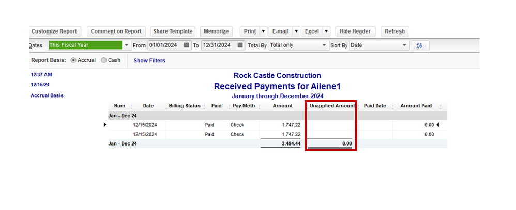Click the 12:37 AM report time

pos(41,75)
